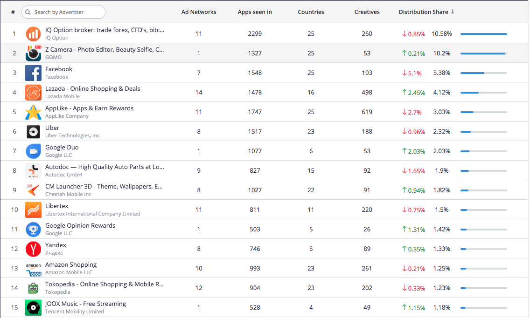Click the Lazada app icon
530x318 pixels.
33,92
